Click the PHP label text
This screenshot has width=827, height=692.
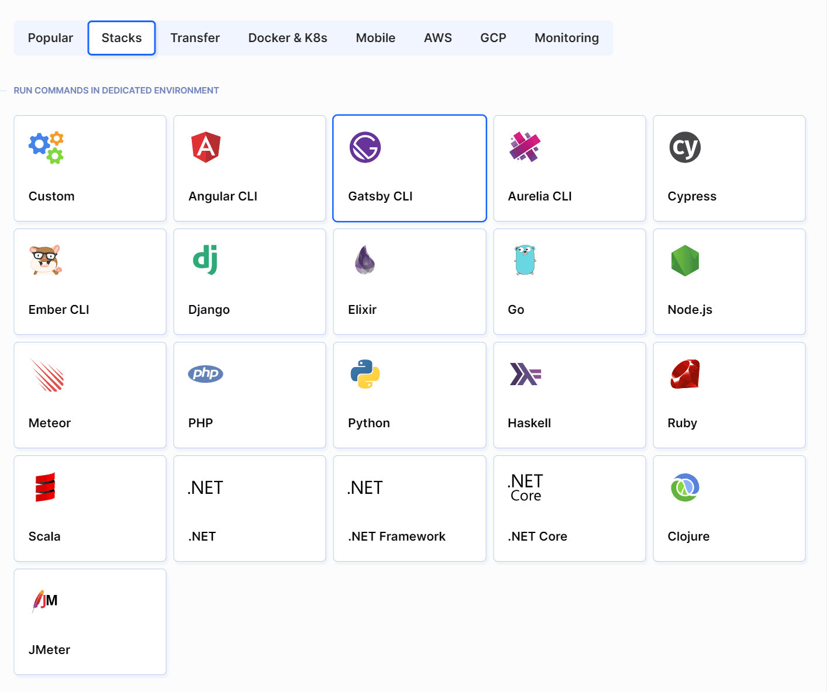coord(201,423)
